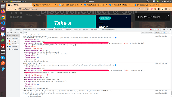The height and width of the screenshot is (97, 172).
Task: Open side panel icon in Chrome toolbar
Action: (163, 9)
